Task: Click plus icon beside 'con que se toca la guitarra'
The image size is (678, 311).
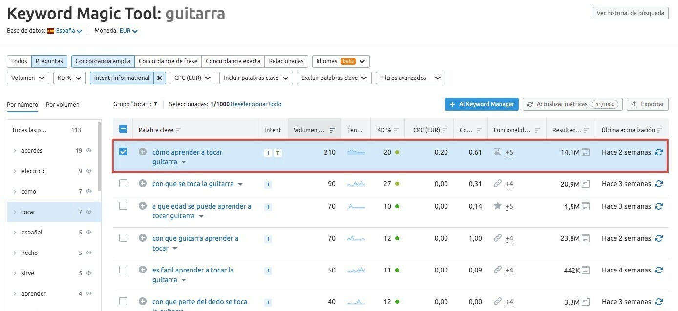Action: coord(143,184)
